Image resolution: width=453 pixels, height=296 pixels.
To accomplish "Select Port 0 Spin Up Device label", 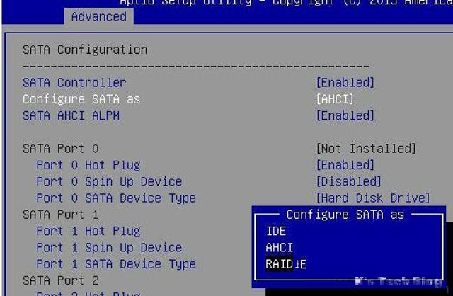I will click(109, 182).
